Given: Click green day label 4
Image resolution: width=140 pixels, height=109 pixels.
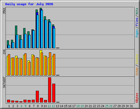Looking at the screenshot, I should [21, 106].
